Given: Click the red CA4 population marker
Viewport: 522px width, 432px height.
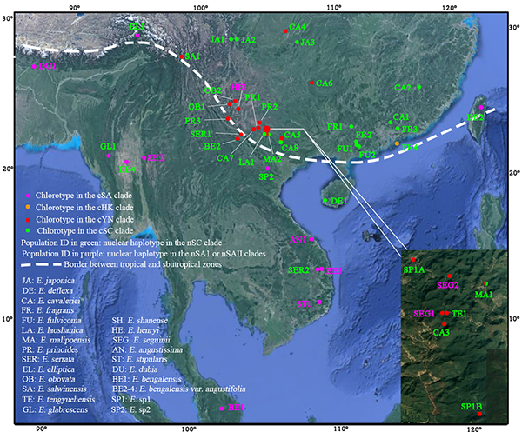Looking at the screenshot, I should [285, 32].
